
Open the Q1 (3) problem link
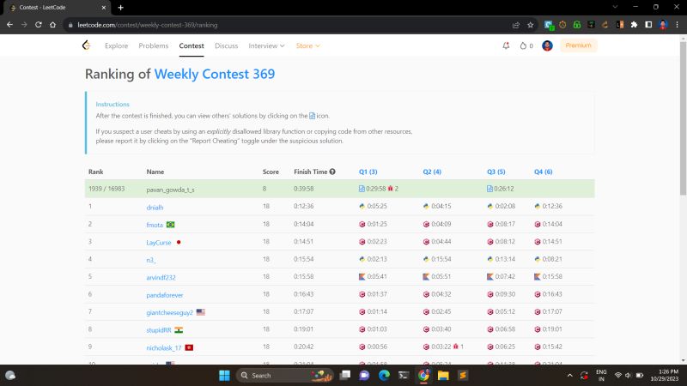(x=368, y=172)
